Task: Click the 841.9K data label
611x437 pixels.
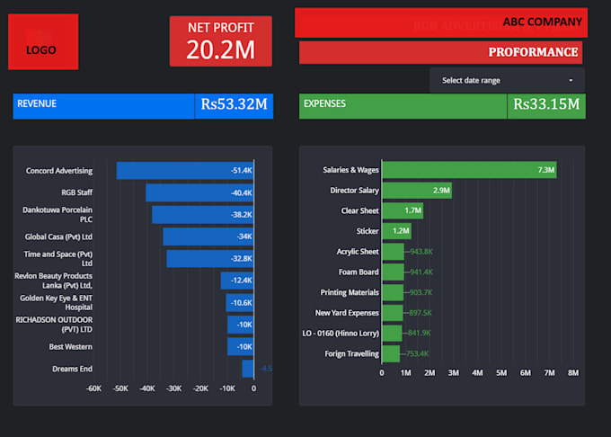Action: click(x=420, y=333)
